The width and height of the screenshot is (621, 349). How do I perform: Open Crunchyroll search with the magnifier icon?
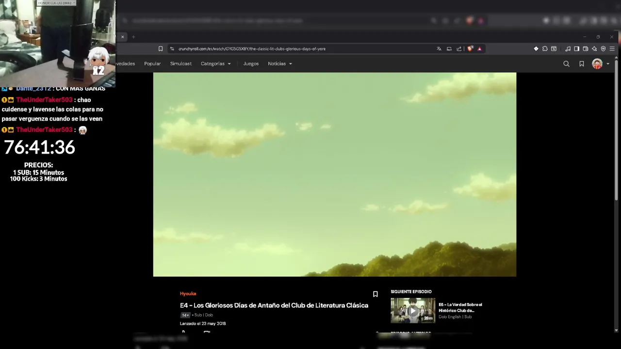tap(566, 63)
